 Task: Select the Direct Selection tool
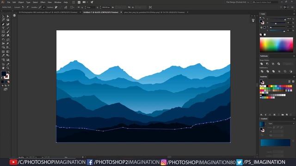(8, 17)
